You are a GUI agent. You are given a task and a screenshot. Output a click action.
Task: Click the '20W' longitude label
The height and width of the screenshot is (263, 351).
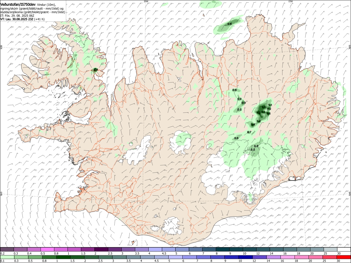click(x=146, y=1)
